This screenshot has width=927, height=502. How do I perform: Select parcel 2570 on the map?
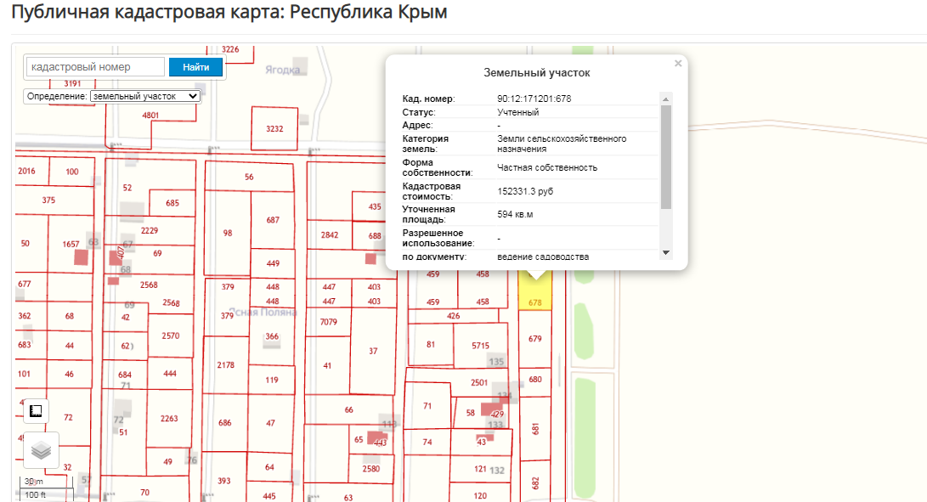[170, 336]
